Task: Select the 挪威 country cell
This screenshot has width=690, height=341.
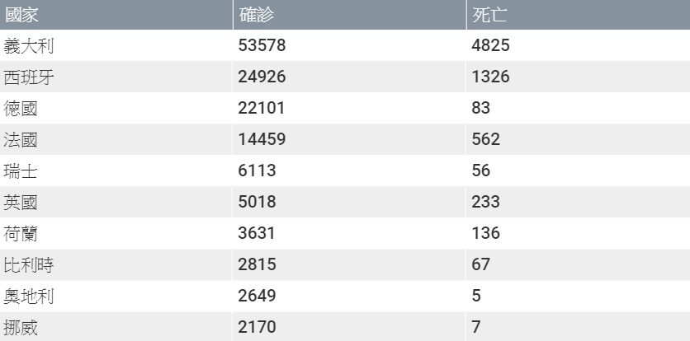Action: click(116, 326)
